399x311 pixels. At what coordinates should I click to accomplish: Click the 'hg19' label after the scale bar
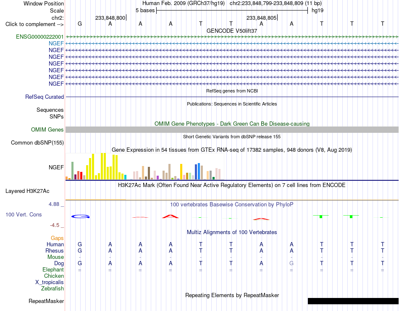[318, 11]
